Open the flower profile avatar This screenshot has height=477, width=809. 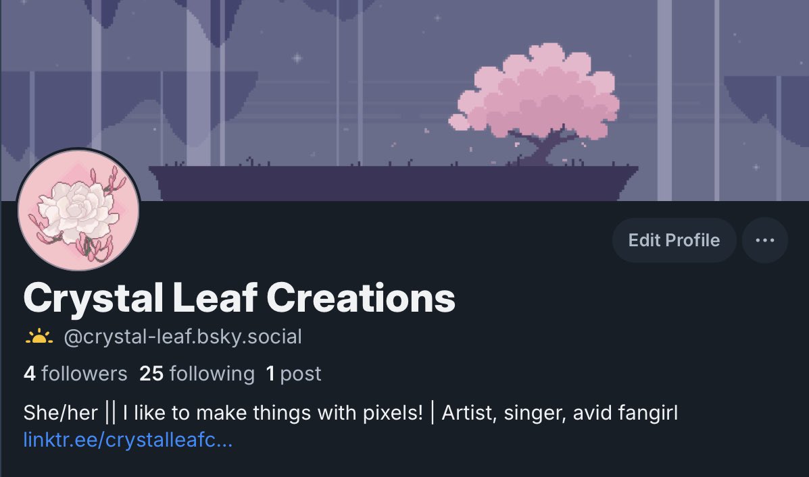[x=78, y=210]
